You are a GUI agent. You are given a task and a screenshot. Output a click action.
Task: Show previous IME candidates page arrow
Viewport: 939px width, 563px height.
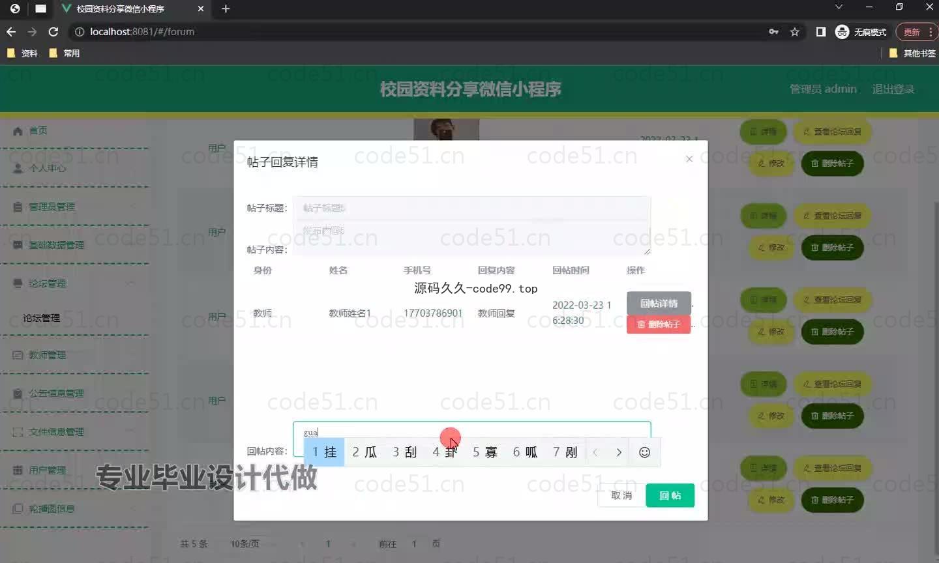tap(595, 452)
